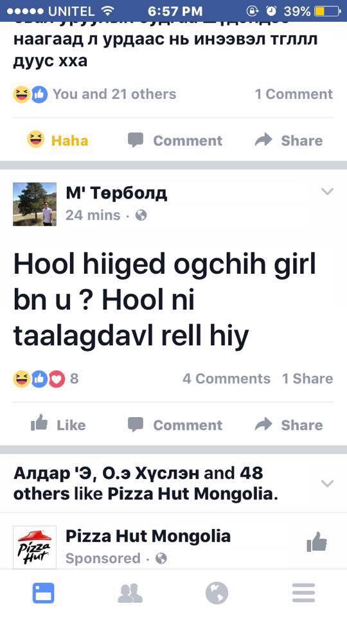
Task: Open М' Төрболд profile name link
Action: (x=116, y=193)
